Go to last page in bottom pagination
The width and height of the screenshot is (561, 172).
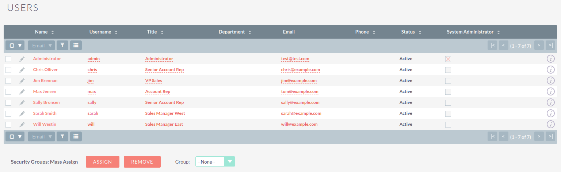tap(550, 136)
